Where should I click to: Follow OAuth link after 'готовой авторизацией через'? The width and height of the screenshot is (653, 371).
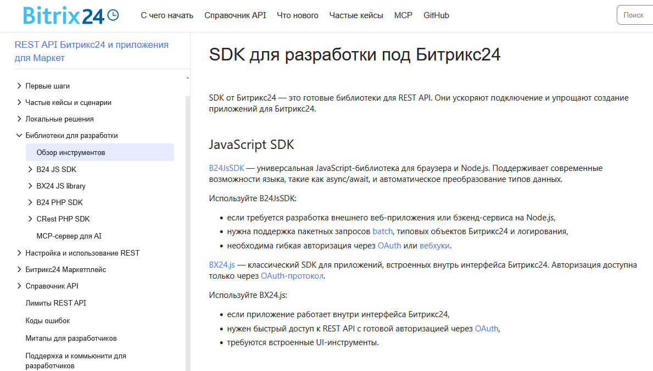click(x=487, y=329)
